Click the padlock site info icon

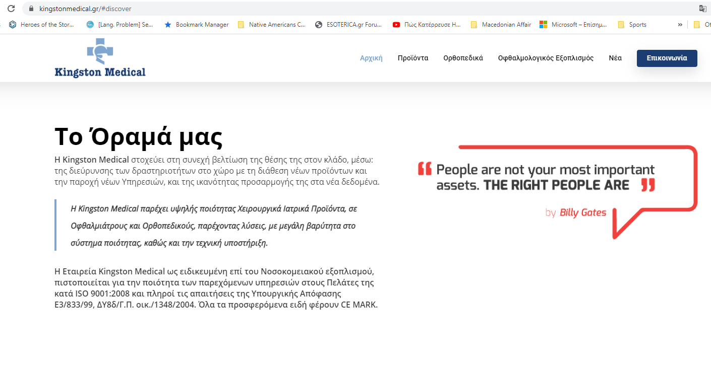tap(31, 9)
